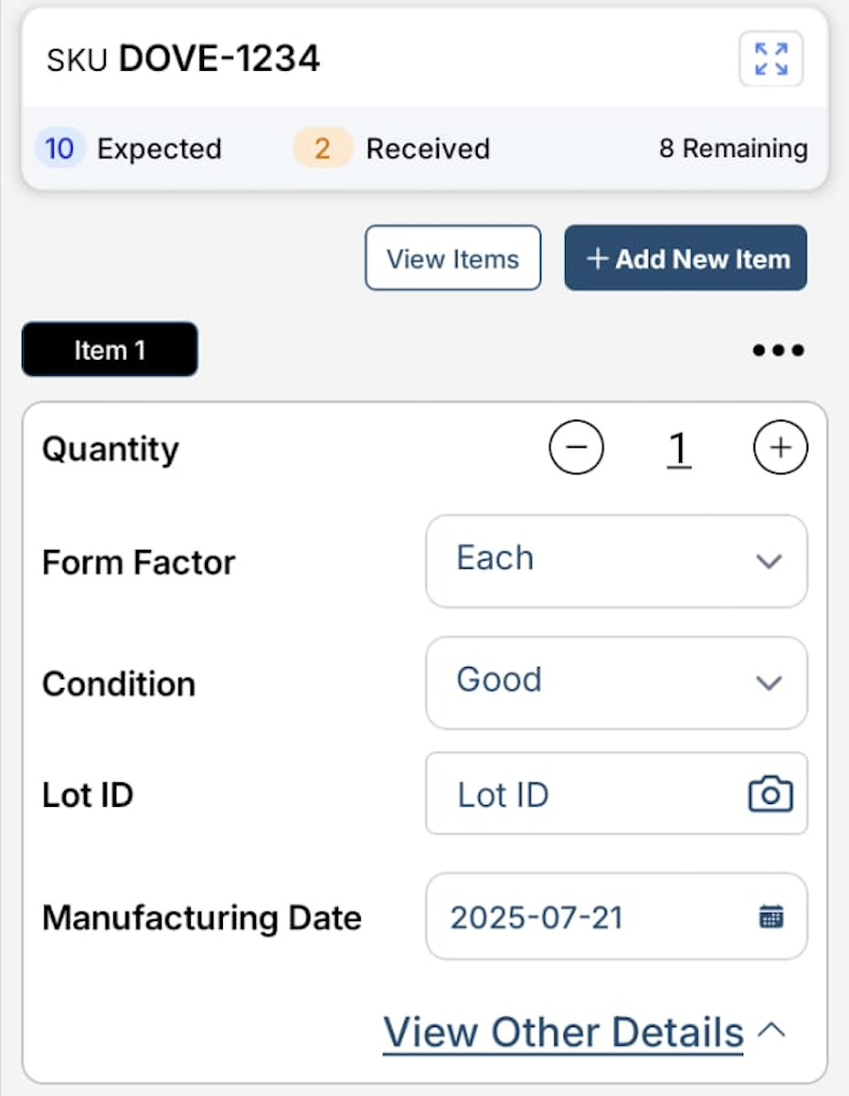Click the Add New Item button
Screen dimensions: 849x1096
click(686, 258)
